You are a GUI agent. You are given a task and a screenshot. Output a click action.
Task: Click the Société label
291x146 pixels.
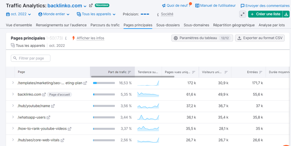[x=167, y=14]
